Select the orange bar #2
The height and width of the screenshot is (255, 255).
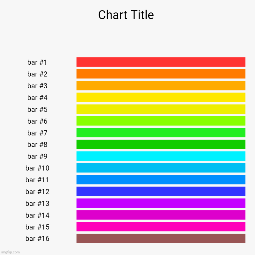coord(161,74)
